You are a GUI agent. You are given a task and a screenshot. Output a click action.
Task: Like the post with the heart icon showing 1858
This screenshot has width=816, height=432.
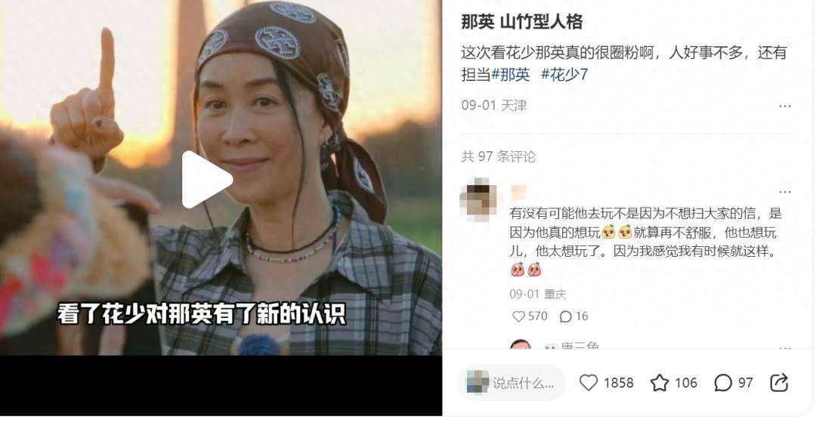tap(606, 383)
